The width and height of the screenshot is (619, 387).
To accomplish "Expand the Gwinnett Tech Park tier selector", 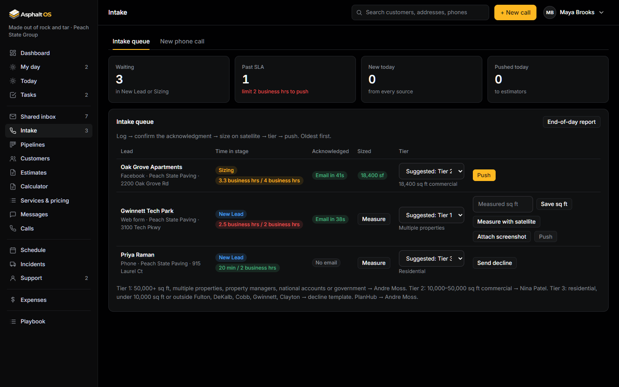I will (432, 215).
